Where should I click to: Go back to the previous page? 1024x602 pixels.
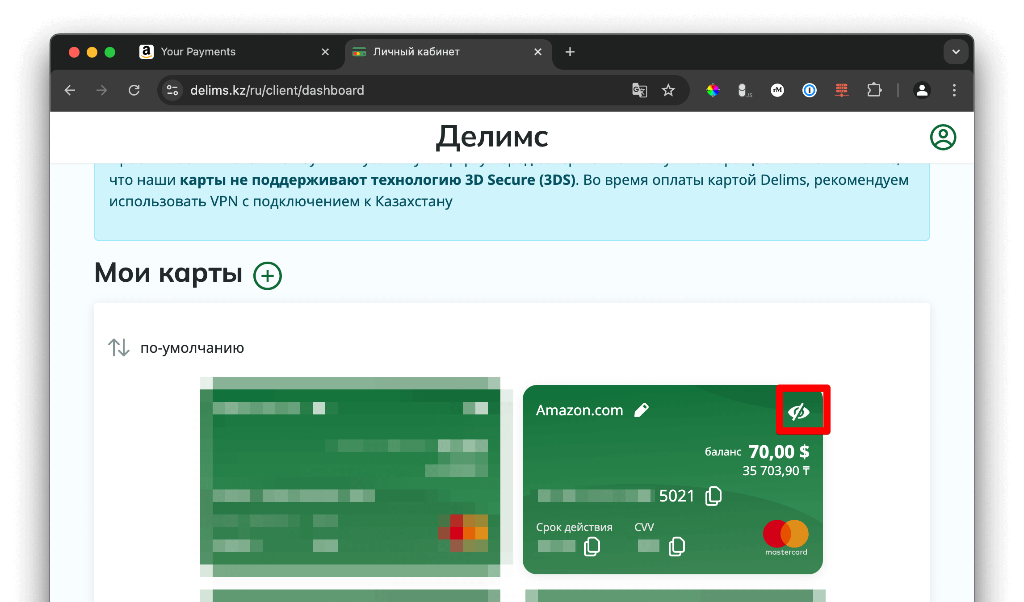point(70,90)
